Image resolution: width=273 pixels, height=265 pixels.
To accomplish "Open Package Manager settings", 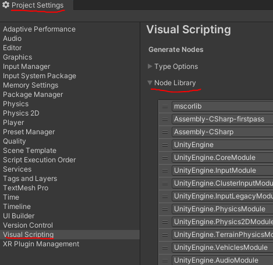I will tap(33, 95).
